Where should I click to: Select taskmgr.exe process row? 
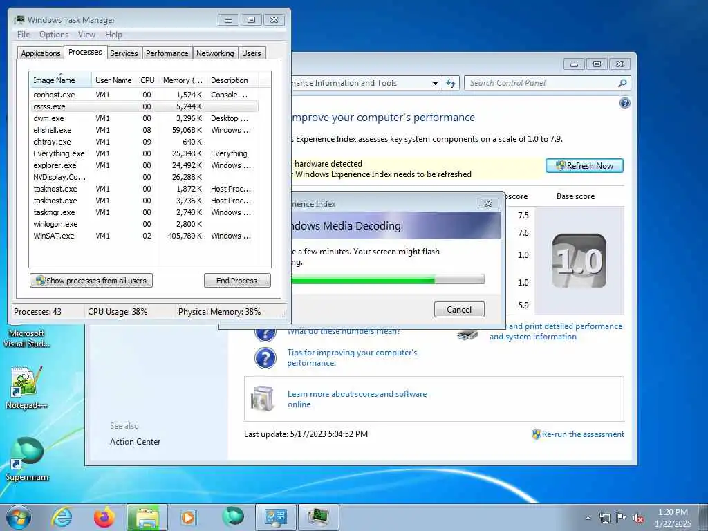[144, 212]
